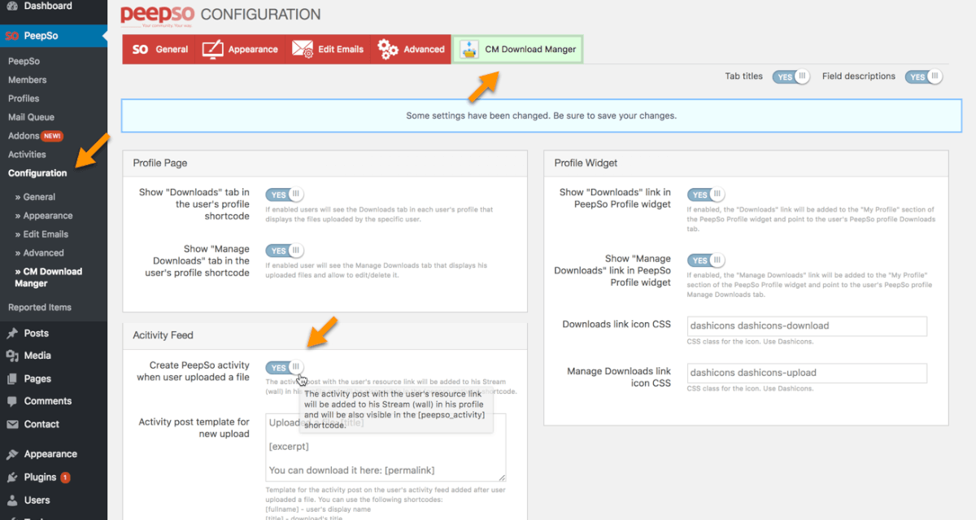976x520 pixels.
Task: Disable Show "Downloads" tab in profile shortcode
Action: tap(284, 195)
